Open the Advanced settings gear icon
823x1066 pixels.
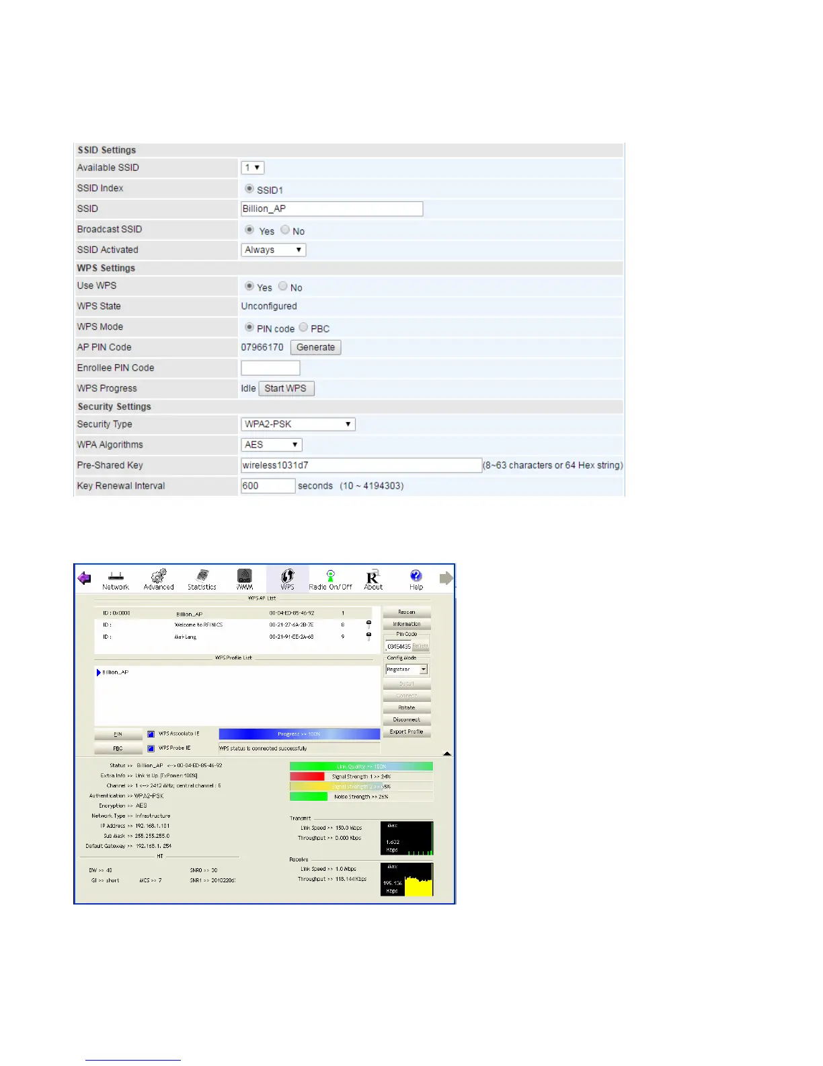point(159,579)
